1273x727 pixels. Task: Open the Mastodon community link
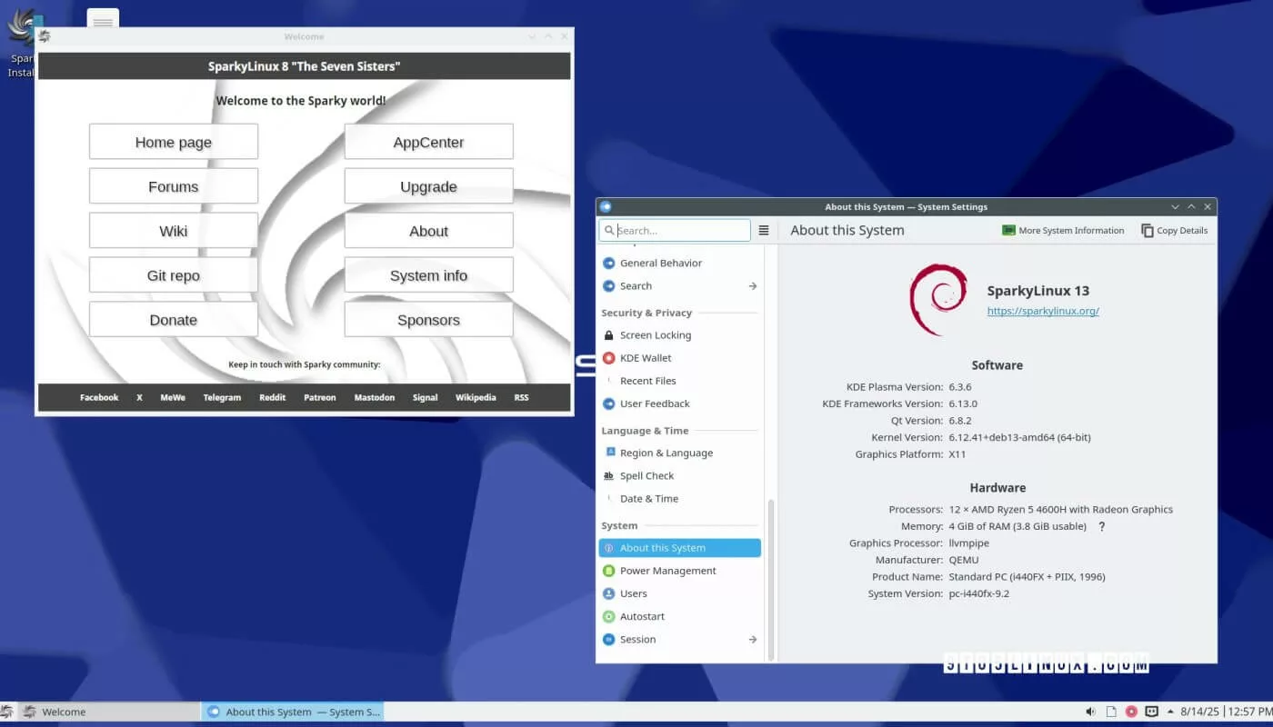375,397
